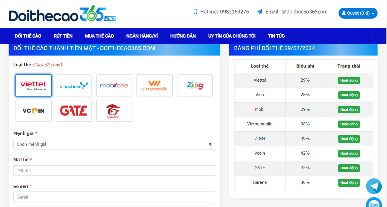Click the hotline phone icon

pos(195,12)
